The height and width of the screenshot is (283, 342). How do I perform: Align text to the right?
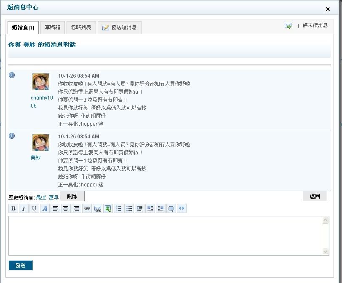[76, 208]
